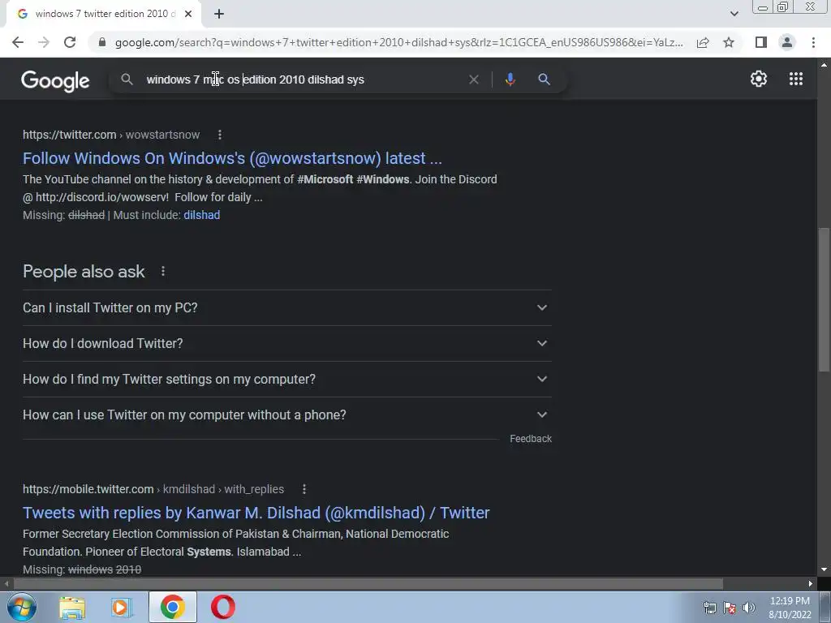
Task: Launch Windows Media Player from taskbar
Action: point(121,607)
